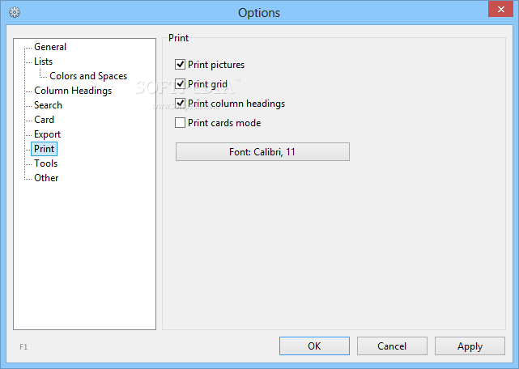The image size is (519, 369).
Task: Open Search options page
Action: click(x=48, y=105)
